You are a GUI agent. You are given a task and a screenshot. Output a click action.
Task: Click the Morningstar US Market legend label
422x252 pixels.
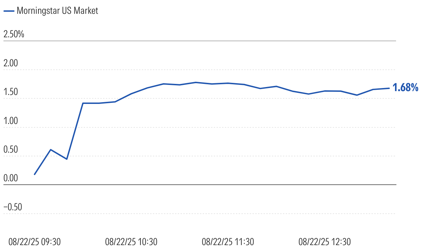[57, 11]
